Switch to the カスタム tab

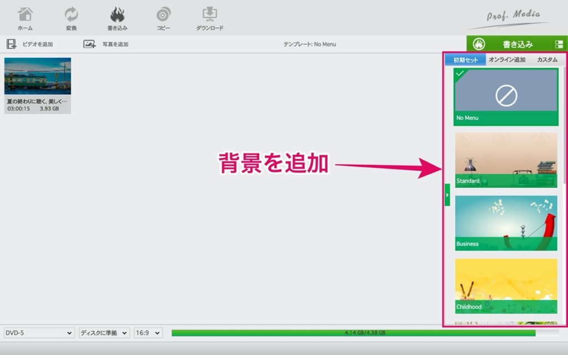click(x=547, y=60)
